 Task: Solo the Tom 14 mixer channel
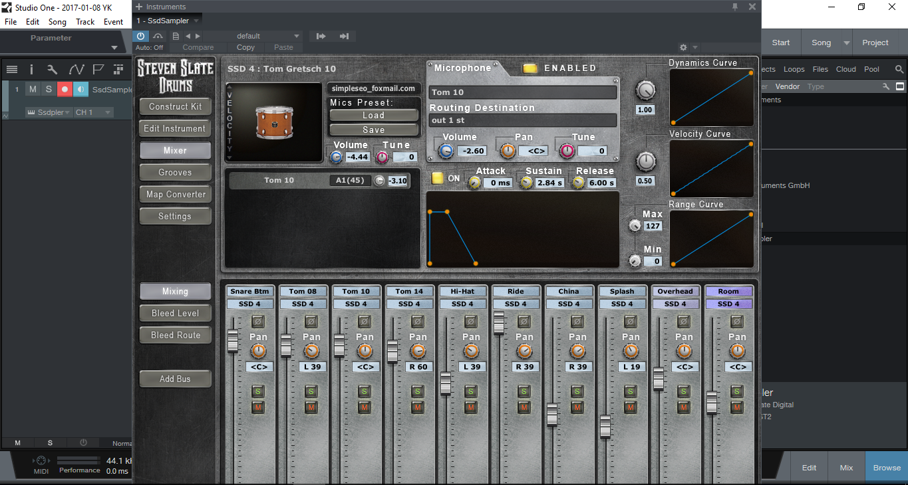[418, 391]
